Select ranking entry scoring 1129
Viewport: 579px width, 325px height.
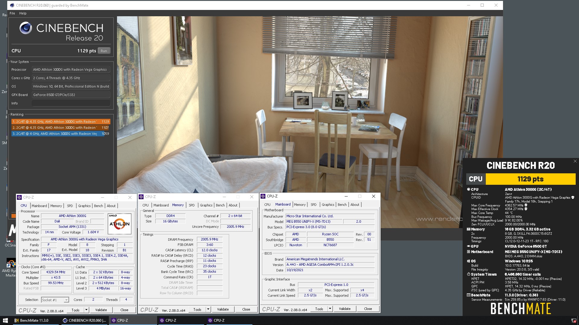tap(61, 122)
